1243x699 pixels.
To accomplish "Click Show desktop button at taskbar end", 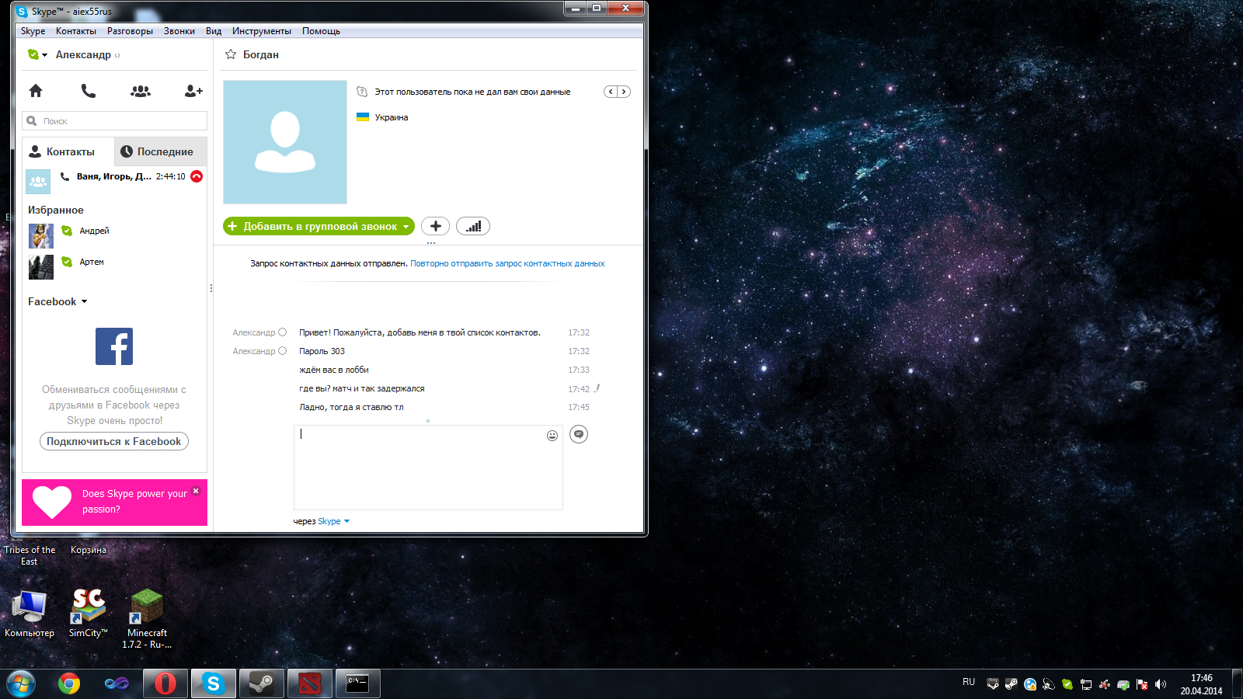I will 1237,684.
